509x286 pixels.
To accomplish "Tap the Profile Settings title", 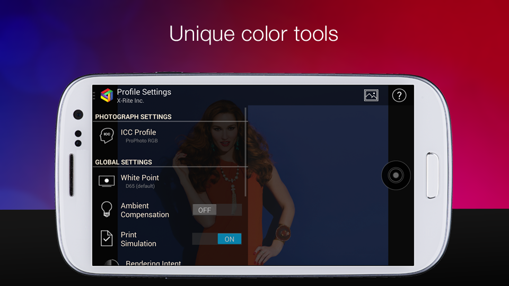I will 144,92.
